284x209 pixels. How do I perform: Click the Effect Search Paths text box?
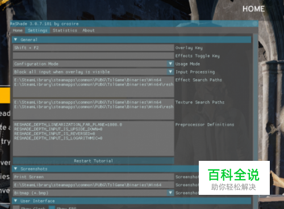tap(94, 87)
